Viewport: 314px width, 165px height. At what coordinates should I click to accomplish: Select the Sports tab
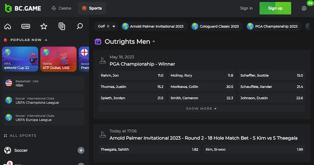pyautogui.click(x=92, y=8)
